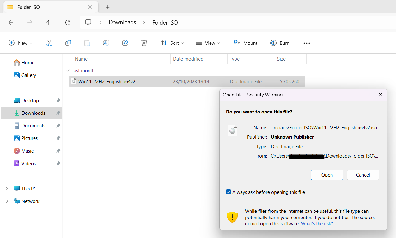Select Documents in the navigation pane
The width and height of the screenshot is (396, 238).
33,125
